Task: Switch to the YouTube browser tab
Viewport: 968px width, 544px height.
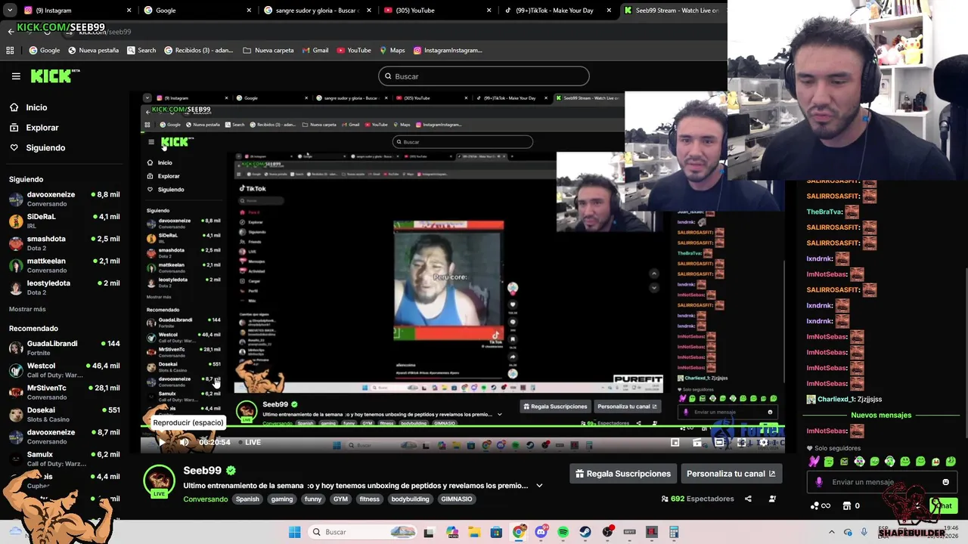Action: [x=436, y=11]
